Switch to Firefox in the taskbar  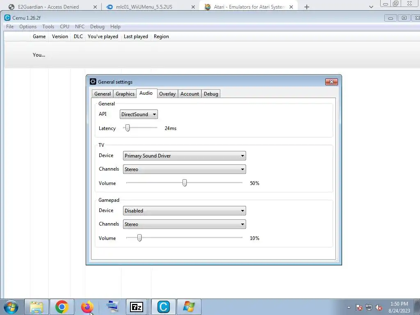pos(87,307)
